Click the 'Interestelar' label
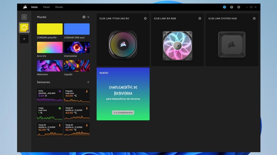This screenshot has width=277, height=155. pyautogui.click(x=71, y=56)
